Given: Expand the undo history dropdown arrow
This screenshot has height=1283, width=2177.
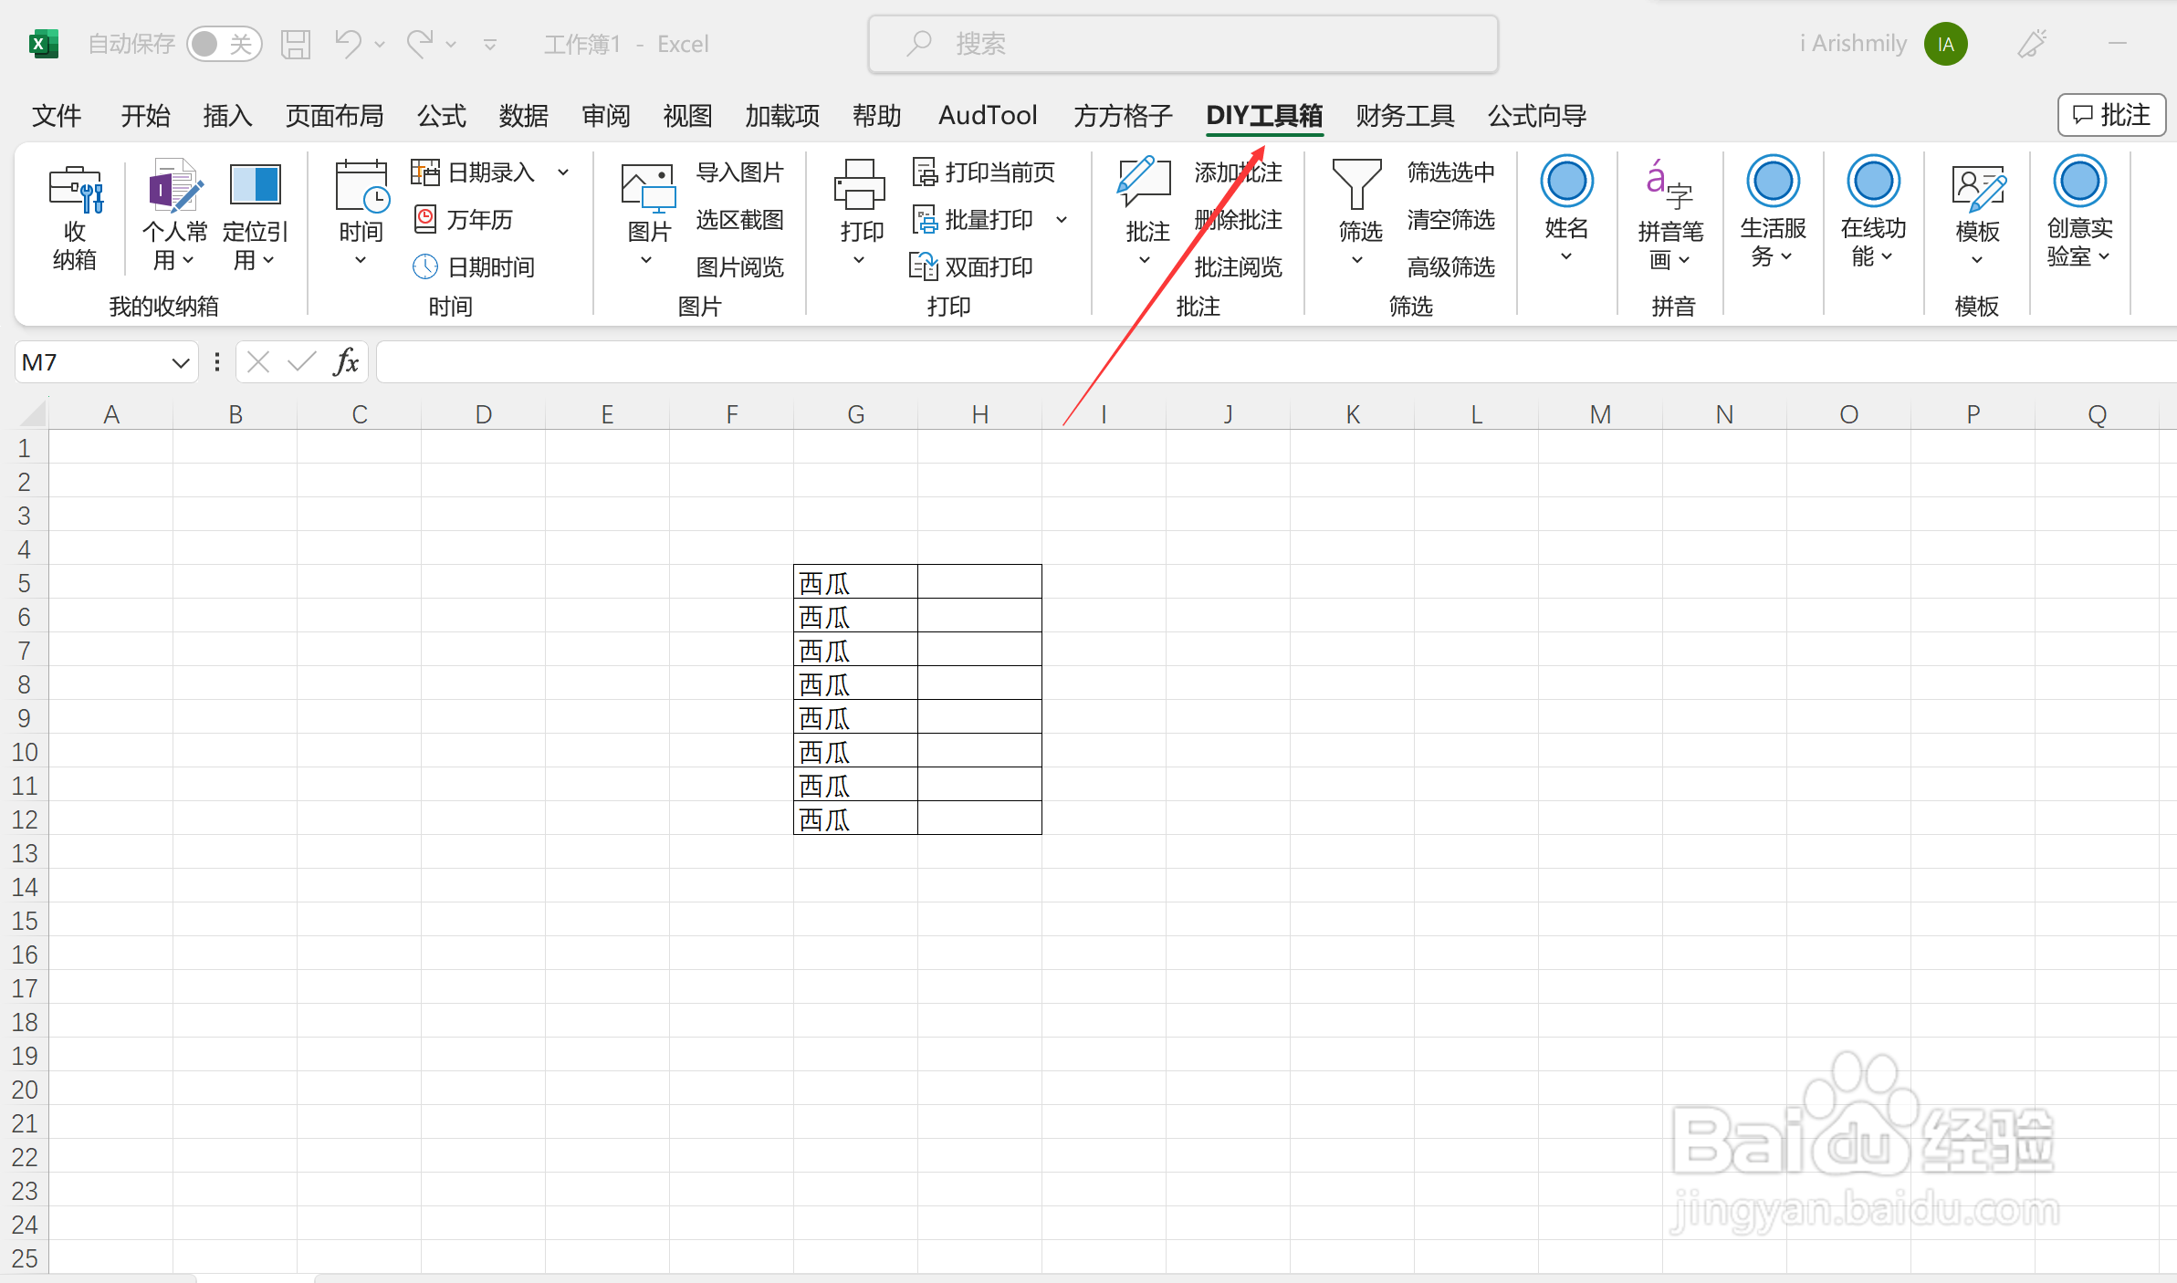Looking at the screenshot, I should pyautogui.click(x=380, y=44).
